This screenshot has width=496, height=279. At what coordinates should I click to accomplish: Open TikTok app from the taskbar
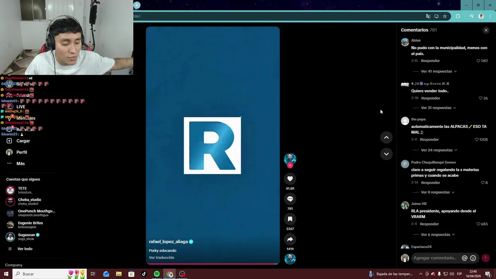coord(144,274)
